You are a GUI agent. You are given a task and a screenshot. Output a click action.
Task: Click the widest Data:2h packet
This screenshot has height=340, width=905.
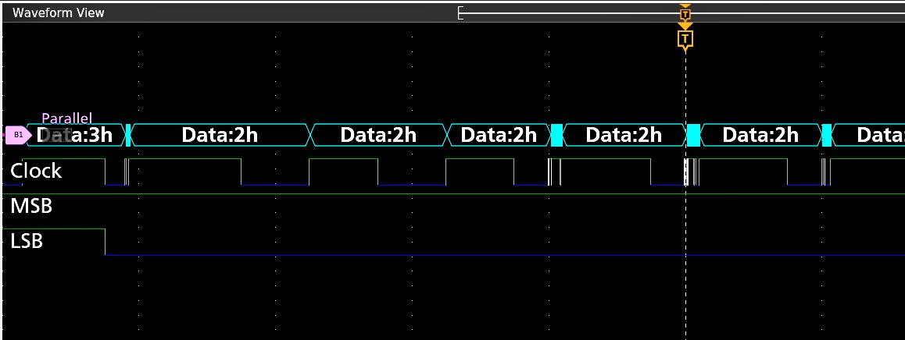pyautogui.click(x=220, y=135)
